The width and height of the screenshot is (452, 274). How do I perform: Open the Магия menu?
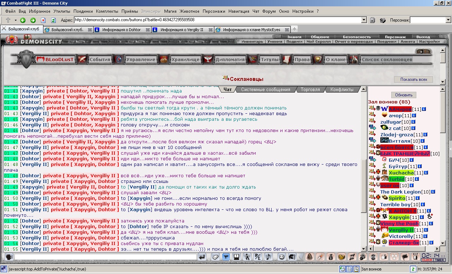170,11
